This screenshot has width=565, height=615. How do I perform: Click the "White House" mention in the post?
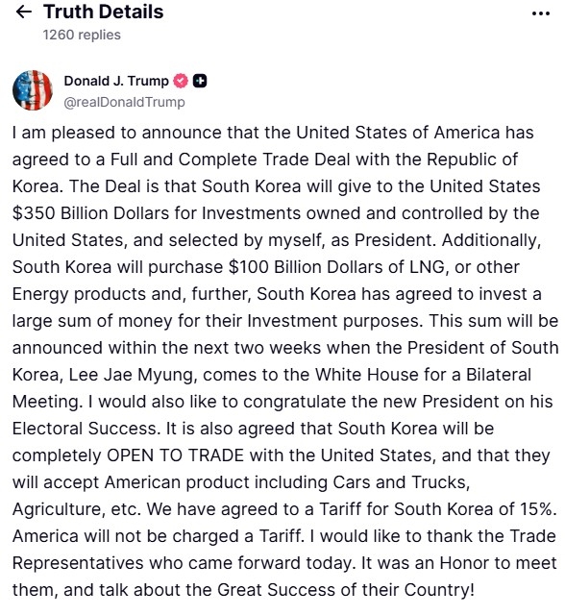367,375
